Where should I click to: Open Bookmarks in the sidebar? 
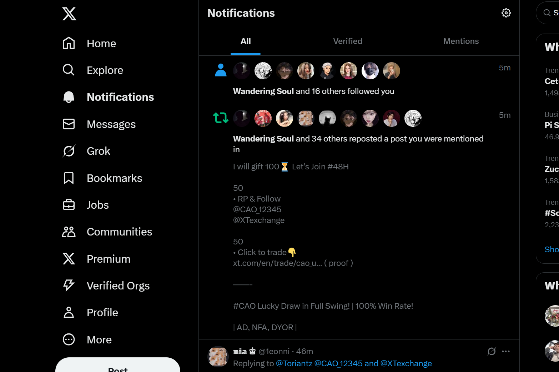(x=102, y=178)
